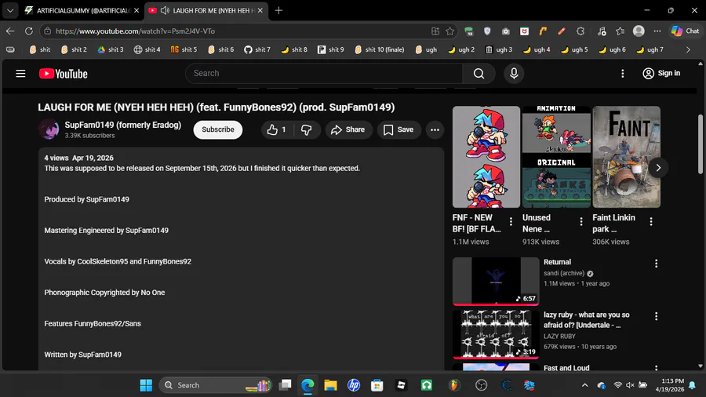
Task: Open options for Unused Nene video
Action: pos(581,221)
